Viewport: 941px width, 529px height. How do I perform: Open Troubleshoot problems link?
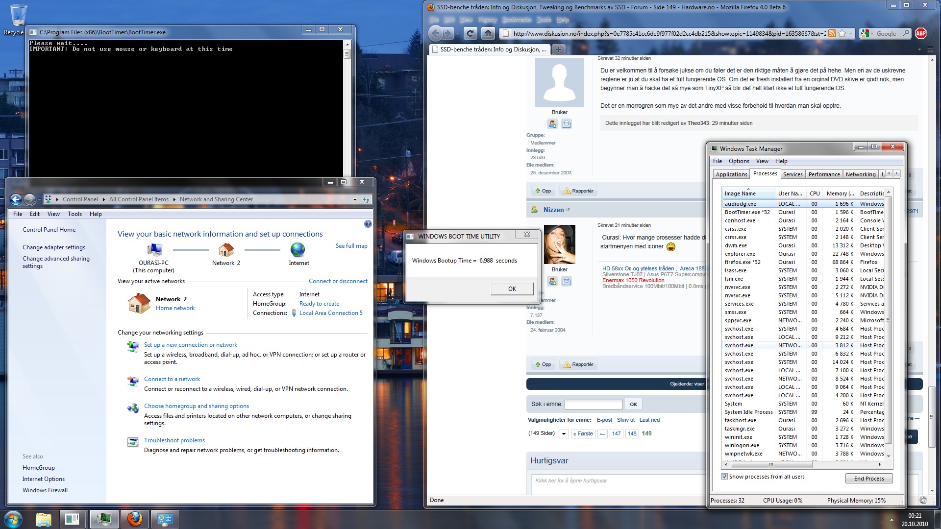tap(174, 440)
